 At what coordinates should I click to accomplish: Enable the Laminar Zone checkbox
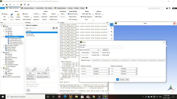91,55
